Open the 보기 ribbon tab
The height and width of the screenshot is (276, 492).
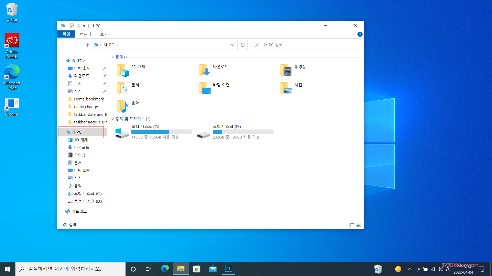(104, 34)
